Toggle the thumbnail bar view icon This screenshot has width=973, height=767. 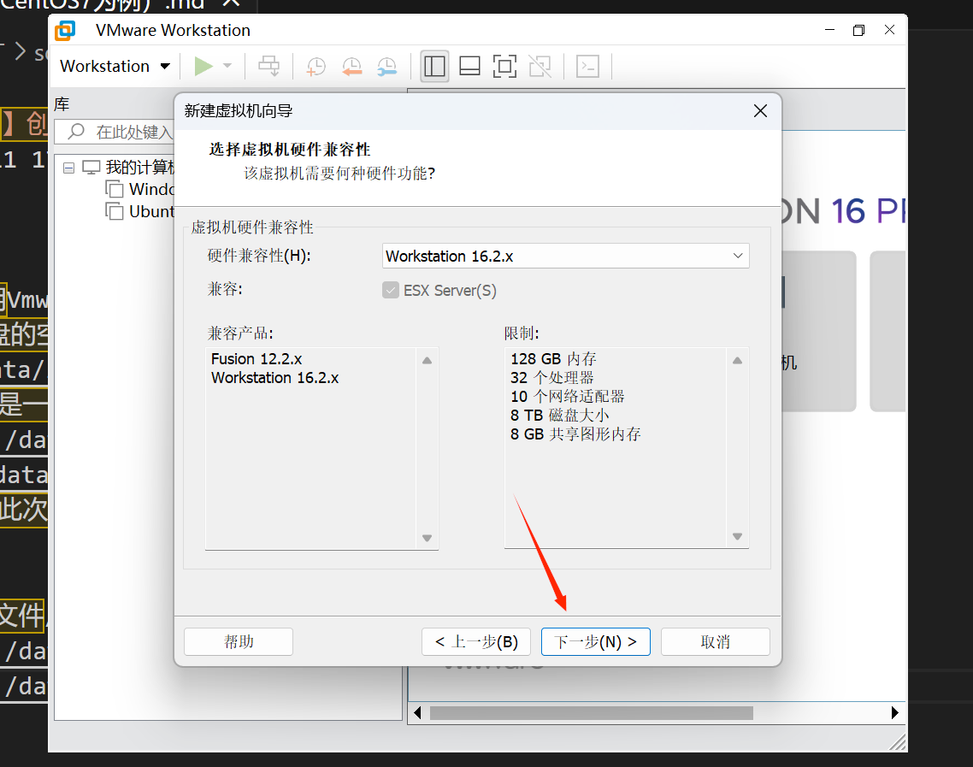[x=469, y=66]
